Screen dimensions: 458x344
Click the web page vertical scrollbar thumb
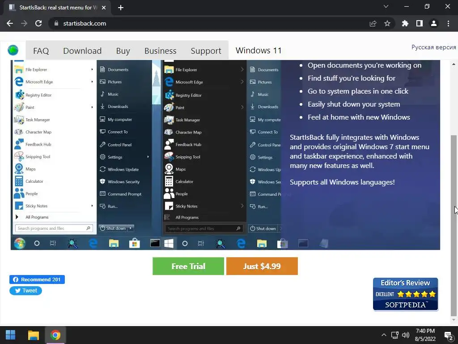click(454, 225)
